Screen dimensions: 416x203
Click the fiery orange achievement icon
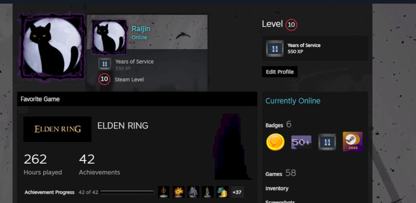pyautogui.click(x=178, y=192)
